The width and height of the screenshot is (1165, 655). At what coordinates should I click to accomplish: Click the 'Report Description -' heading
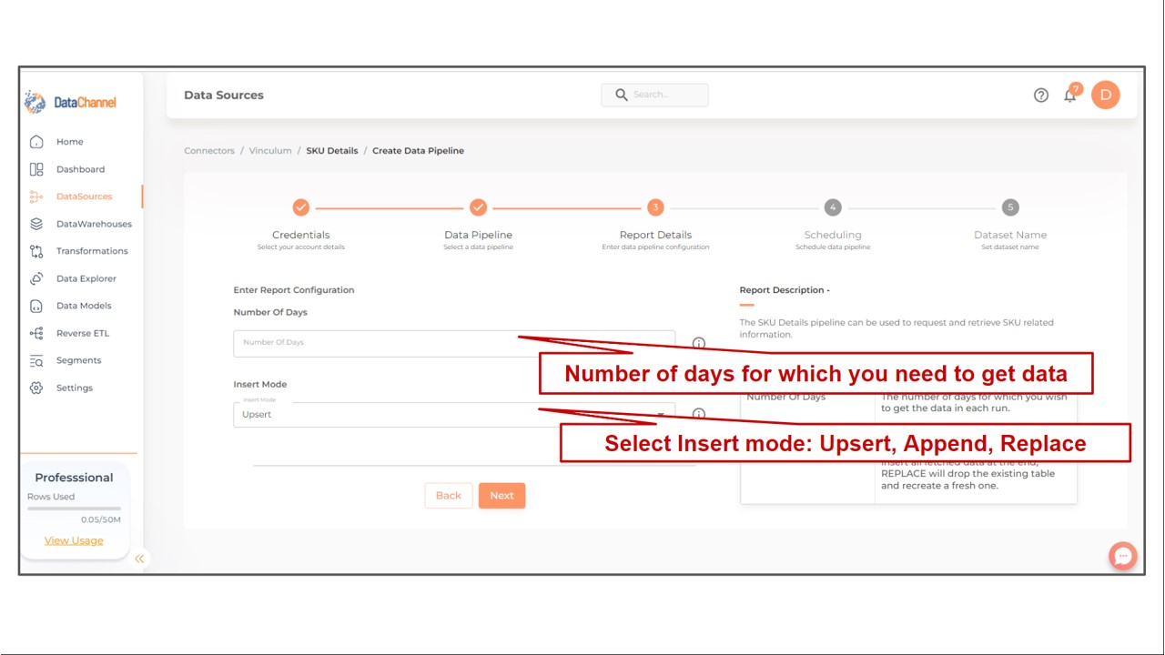785,290
